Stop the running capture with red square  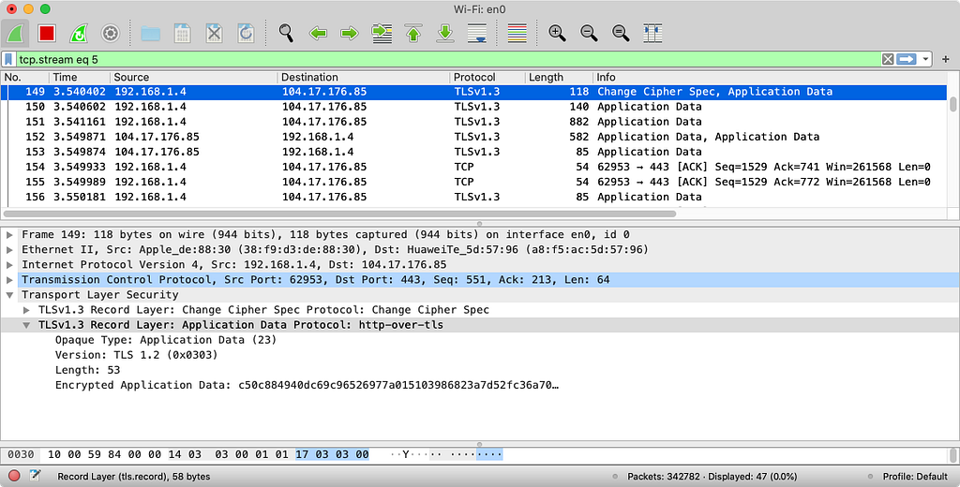click(x=47, y=33)
